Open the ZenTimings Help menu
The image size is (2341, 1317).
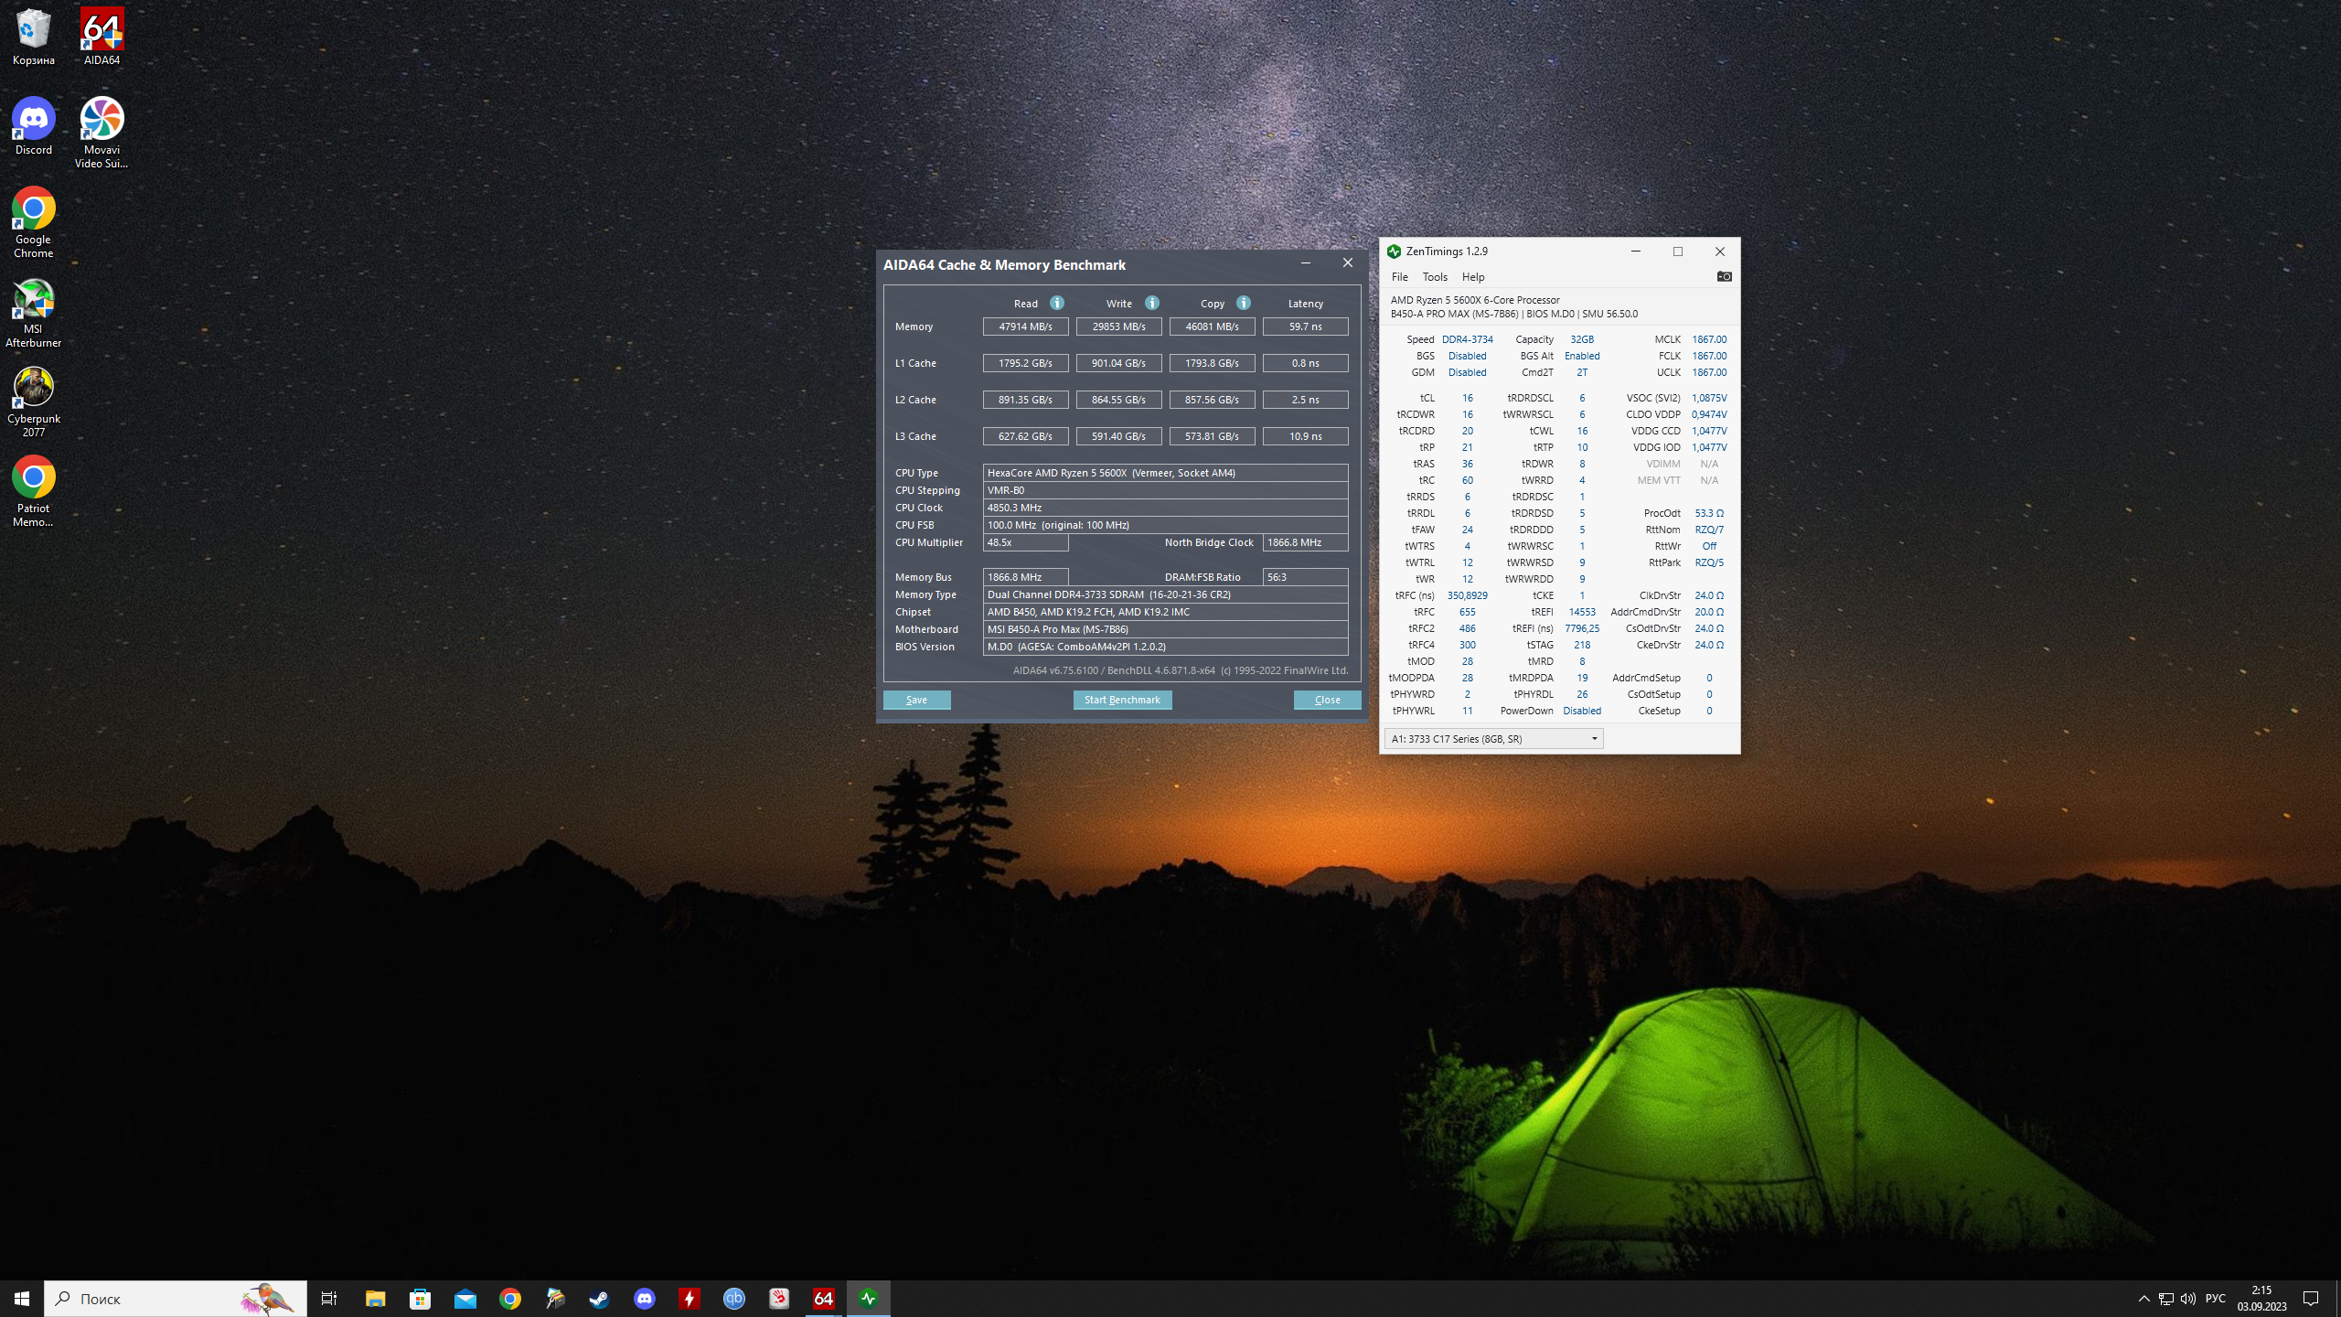coord(1472,277)
